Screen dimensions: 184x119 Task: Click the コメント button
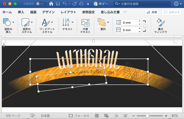click(172, 12)
